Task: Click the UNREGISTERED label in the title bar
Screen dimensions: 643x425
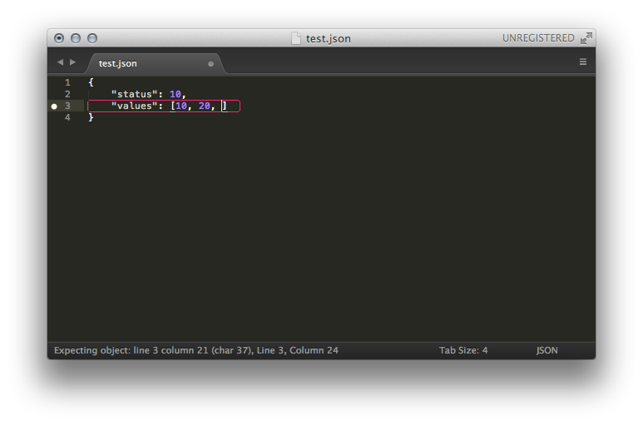Action: [538, 38]
